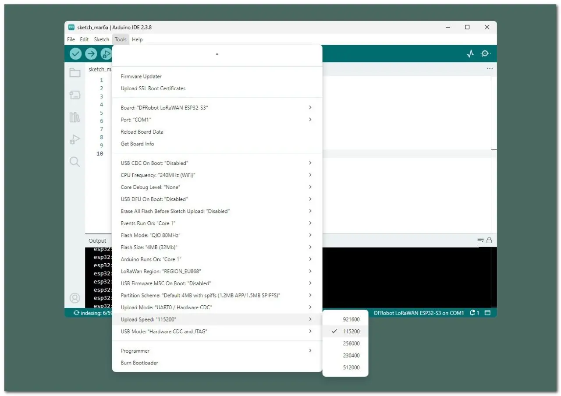Open the Search sidebar icon

tap(75, 162)
